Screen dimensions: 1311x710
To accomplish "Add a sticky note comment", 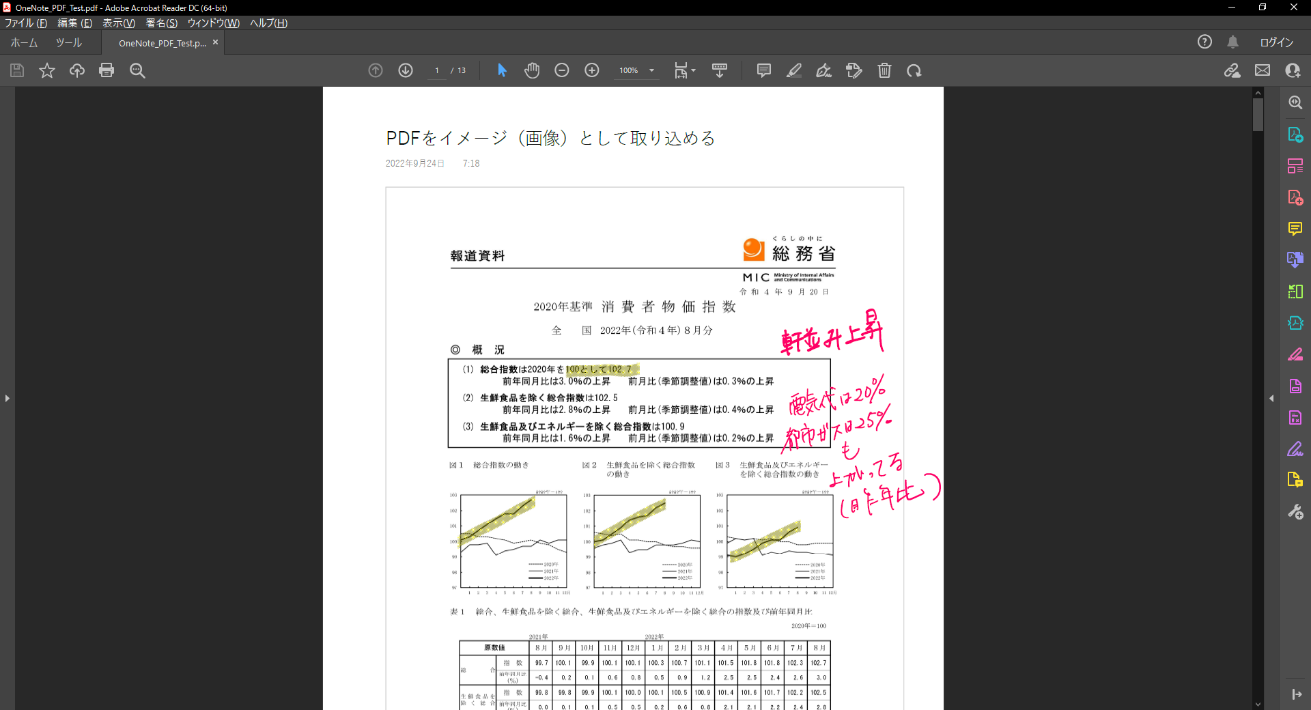I will pos(763,70).
